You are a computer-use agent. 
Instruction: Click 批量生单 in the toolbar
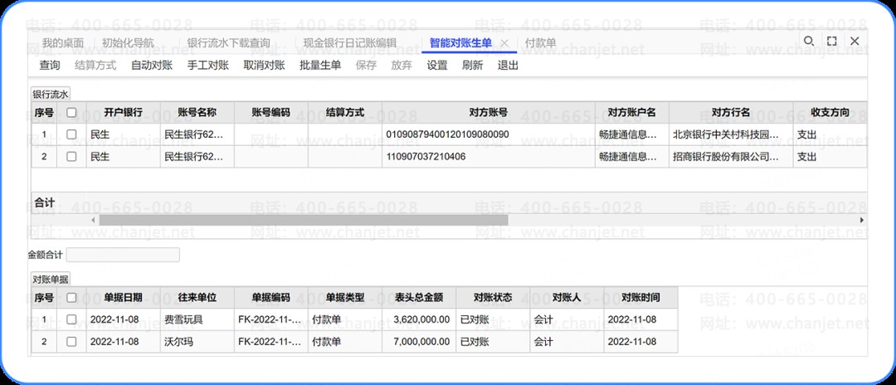tap(320, 65)
